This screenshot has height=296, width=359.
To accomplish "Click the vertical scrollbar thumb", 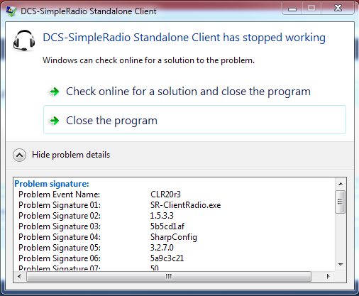I will click(x=341, y=202).
